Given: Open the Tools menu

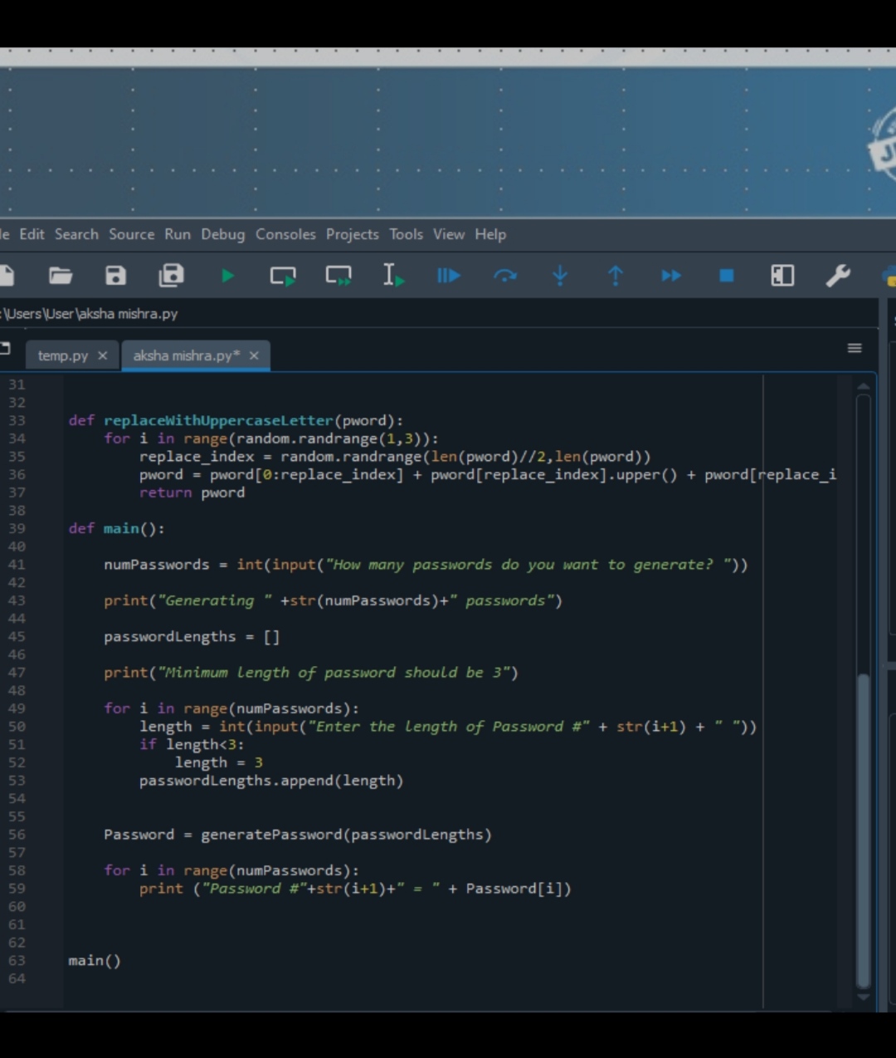Looking at the screenshot, I should point(406,234).
